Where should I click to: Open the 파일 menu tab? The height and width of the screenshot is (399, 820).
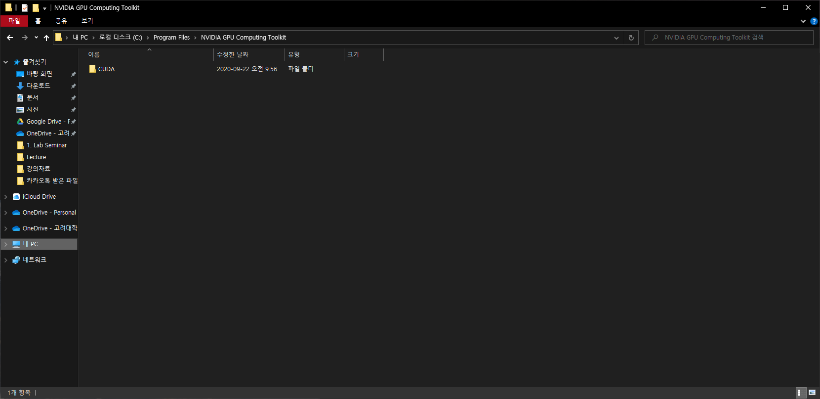14,21
